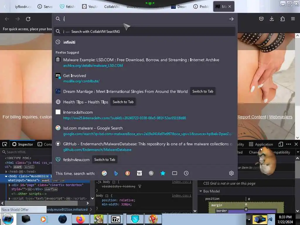Search this time with SearXNG magnifier

151,173
